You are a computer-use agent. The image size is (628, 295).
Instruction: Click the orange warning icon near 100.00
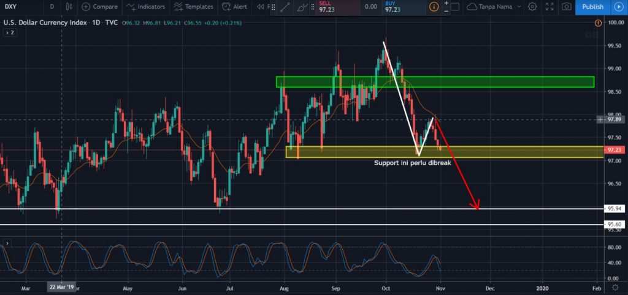(598, 23)
